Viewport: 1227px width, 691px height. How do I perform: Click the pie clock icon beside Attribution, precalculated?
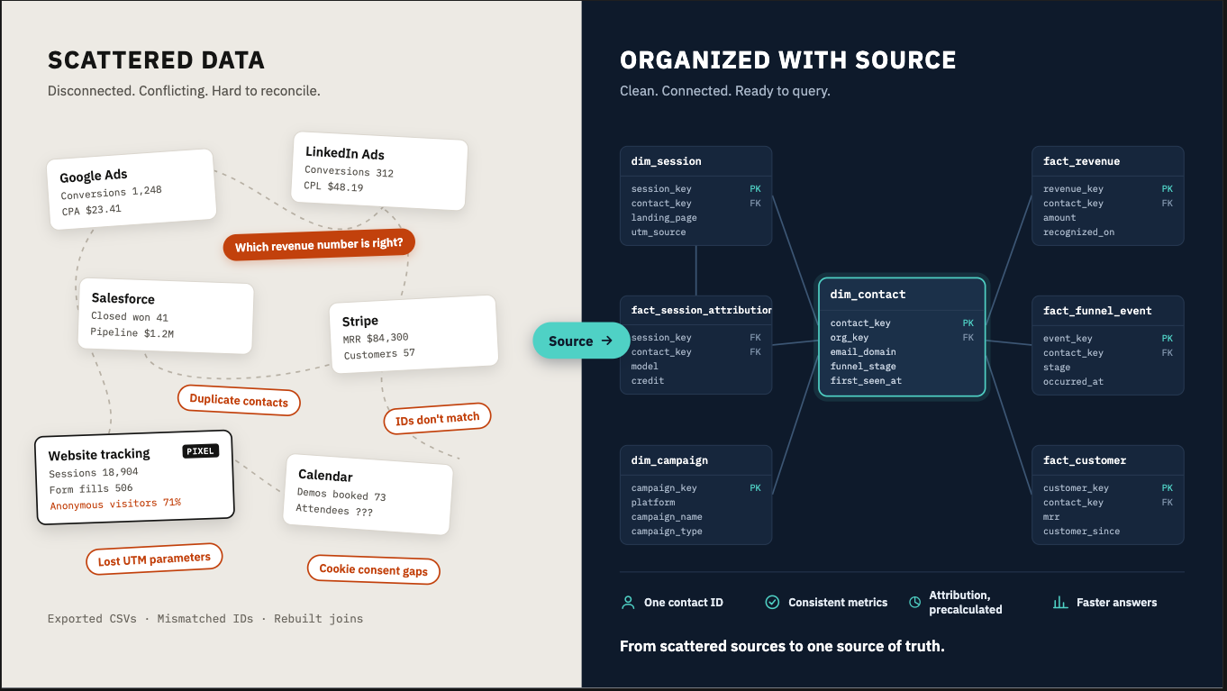pos(914,603)
